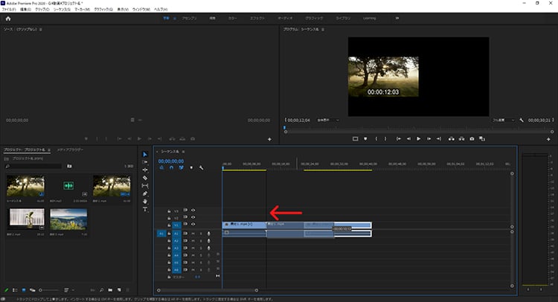Image resolution: width=558 pixels, height=302 pixels.
Task: Toggle V3 track output eye
Action: pos(193,211)
